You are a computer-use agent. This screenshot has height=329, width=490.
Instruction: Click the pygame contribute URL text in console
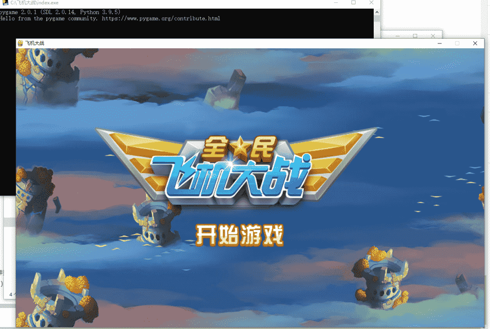click(161, 19)
